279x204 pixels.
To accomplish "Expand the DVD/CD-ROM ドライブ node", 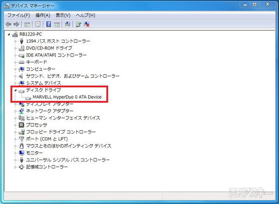I will tap(15, 48).
